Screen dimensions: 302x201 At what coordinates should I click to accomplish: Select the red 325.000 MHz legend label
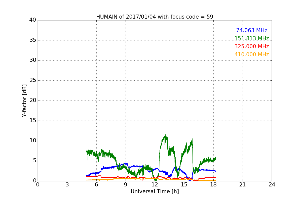click(x=252, y=46)
